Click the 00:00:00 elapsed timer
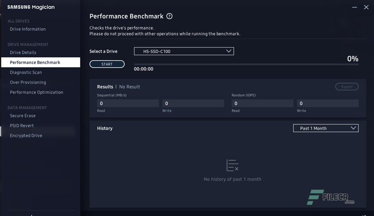Screen dimensions: 374x216 [144, 69]
